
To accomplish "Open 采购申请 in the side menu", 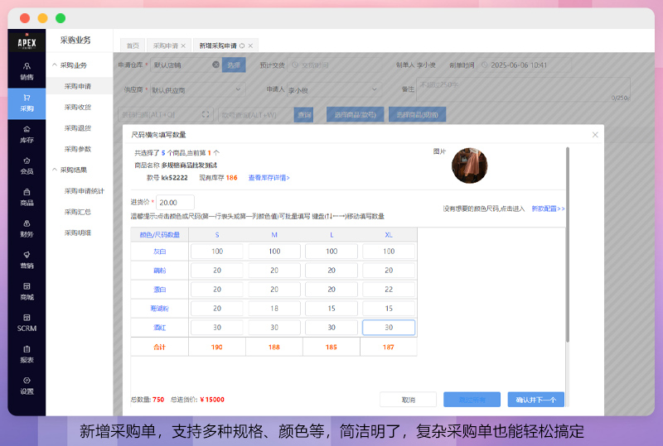I will point(78,86).
